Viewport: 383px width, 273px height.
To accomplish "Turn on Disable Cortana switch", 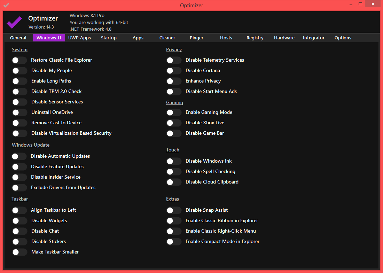I will point(174,71).
